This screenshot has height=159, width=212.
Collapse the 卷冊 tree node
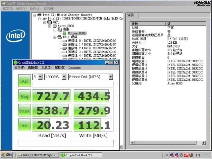pyautogui.click(x=55, y=30)
